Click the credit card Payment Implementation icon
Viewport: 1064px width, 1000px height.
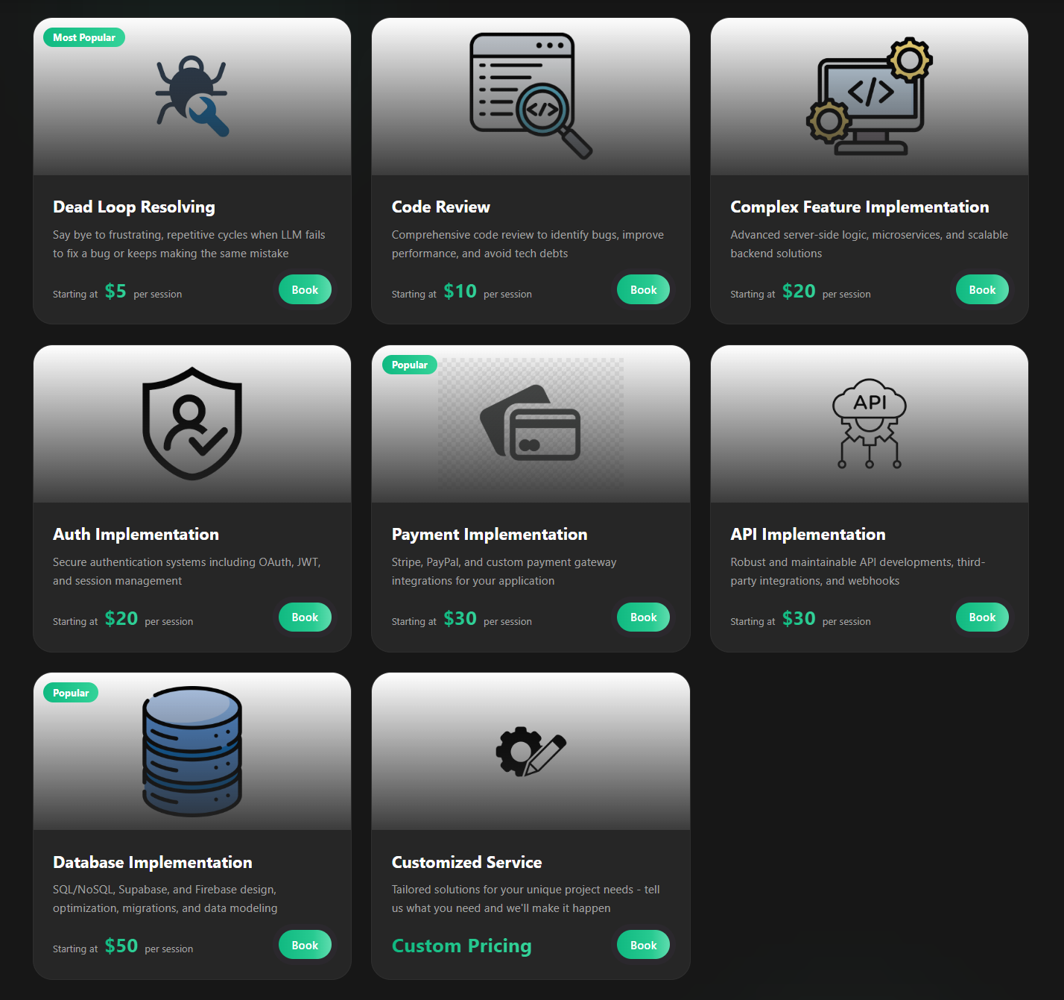coord(531,424)
